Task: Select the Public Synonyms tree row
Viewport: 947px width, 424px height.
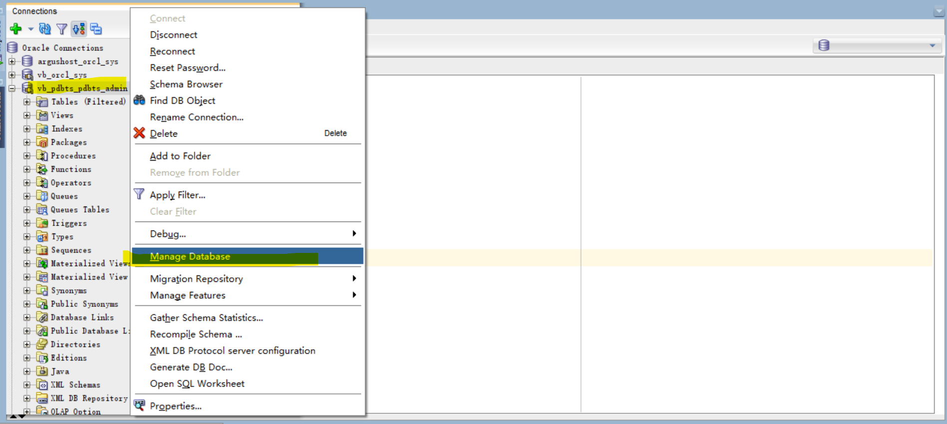Action: pos(77,304)
